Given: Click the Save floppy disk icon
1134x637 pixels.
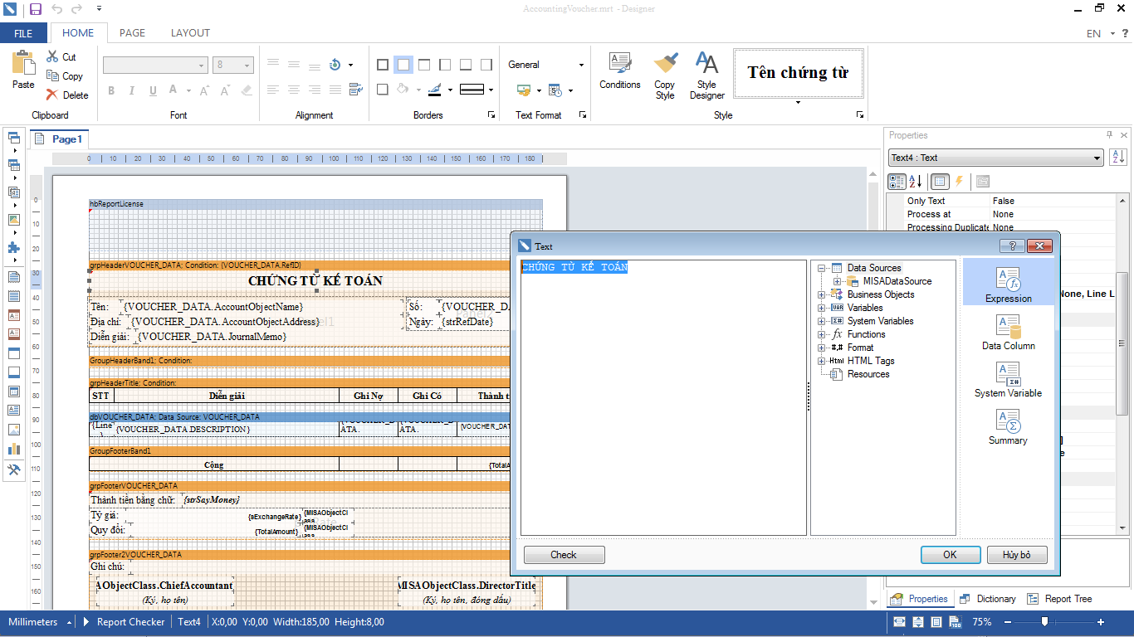Looking at the screenshot, I should pos(35,9).
